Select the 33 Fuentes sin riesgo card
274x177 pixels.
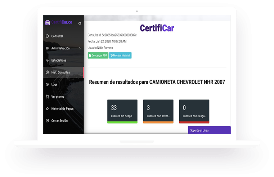pyautogui.click(x=122, y=111)
